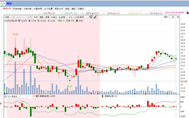Click the 量 454 volume readout
189x118 pixels.
[79, 21]
